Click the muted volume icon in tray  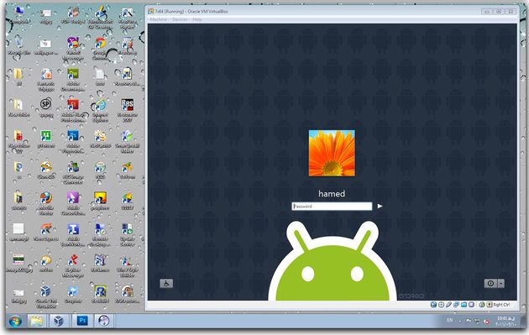[486, 322]
